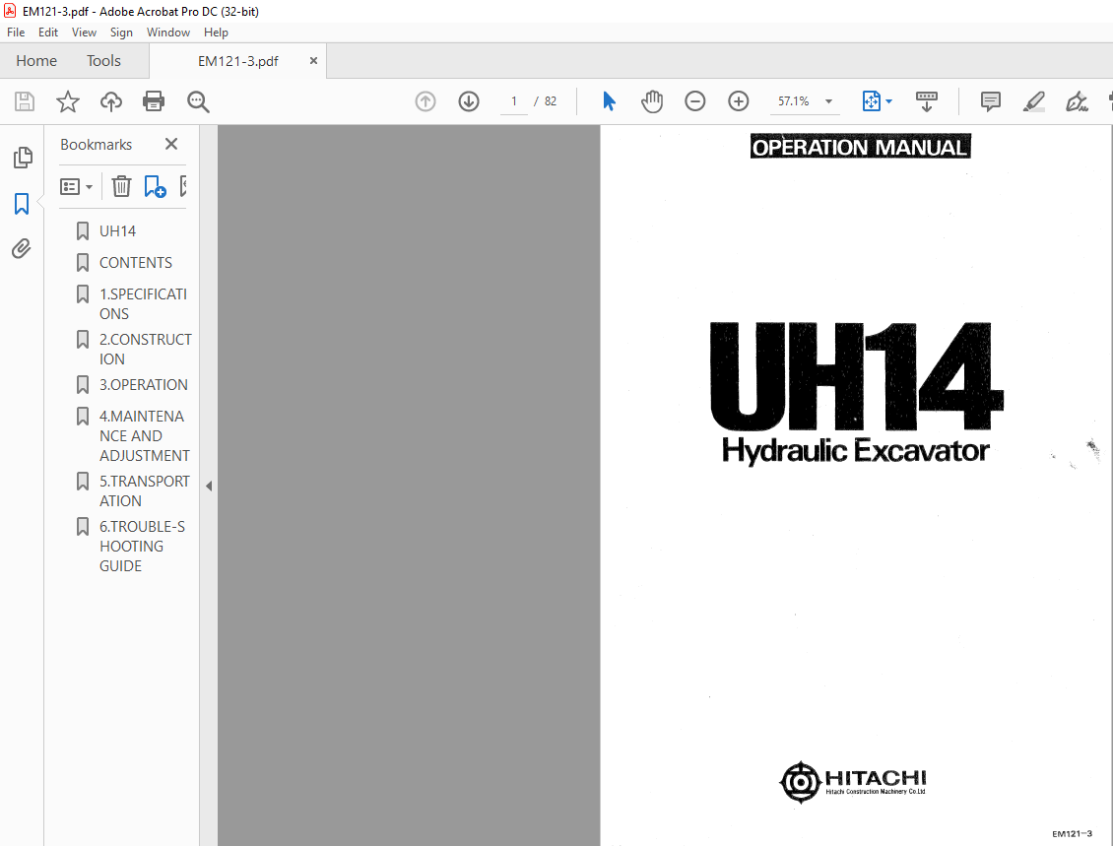1113x846 pixels.
Task: Open the Sign menu
Action: (x=121, y=32)
